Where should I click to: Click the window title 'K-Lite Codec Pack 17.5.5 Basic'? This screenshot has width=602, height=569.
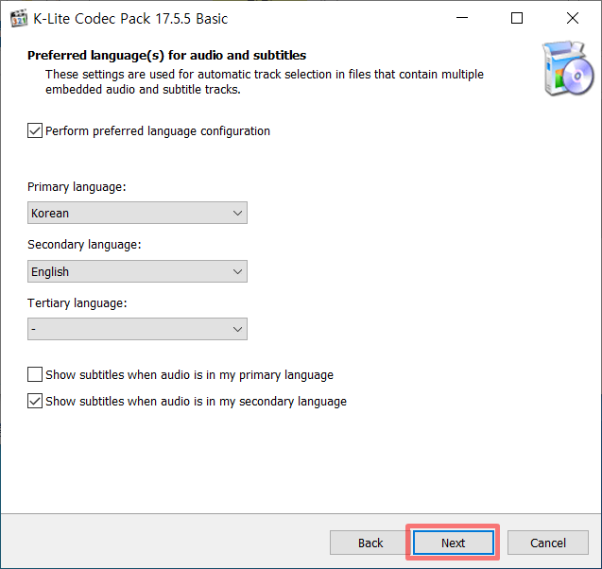tap(130, 19)
